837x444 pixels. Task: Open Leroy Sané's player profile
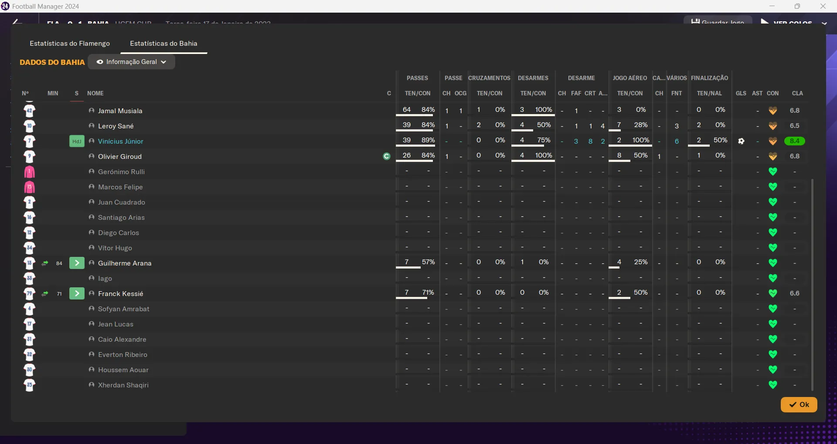116,126
